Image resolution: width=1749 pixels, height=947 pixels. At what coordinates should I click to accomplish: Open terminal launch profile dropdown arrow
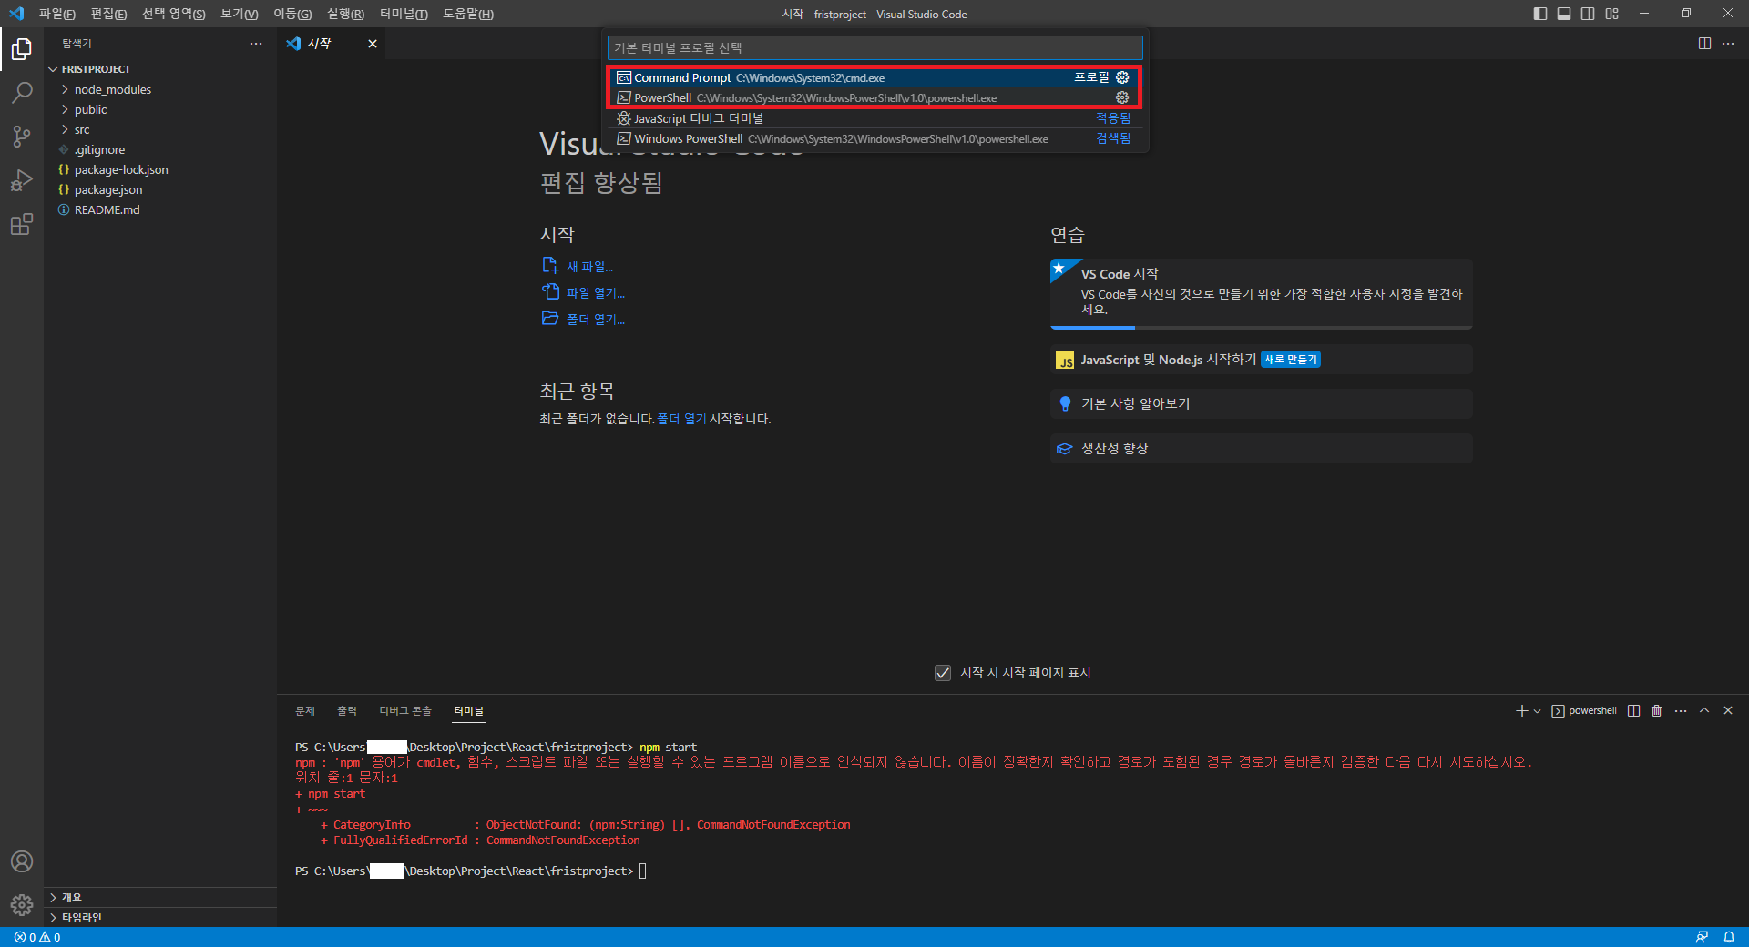[x=1537, y=711]
